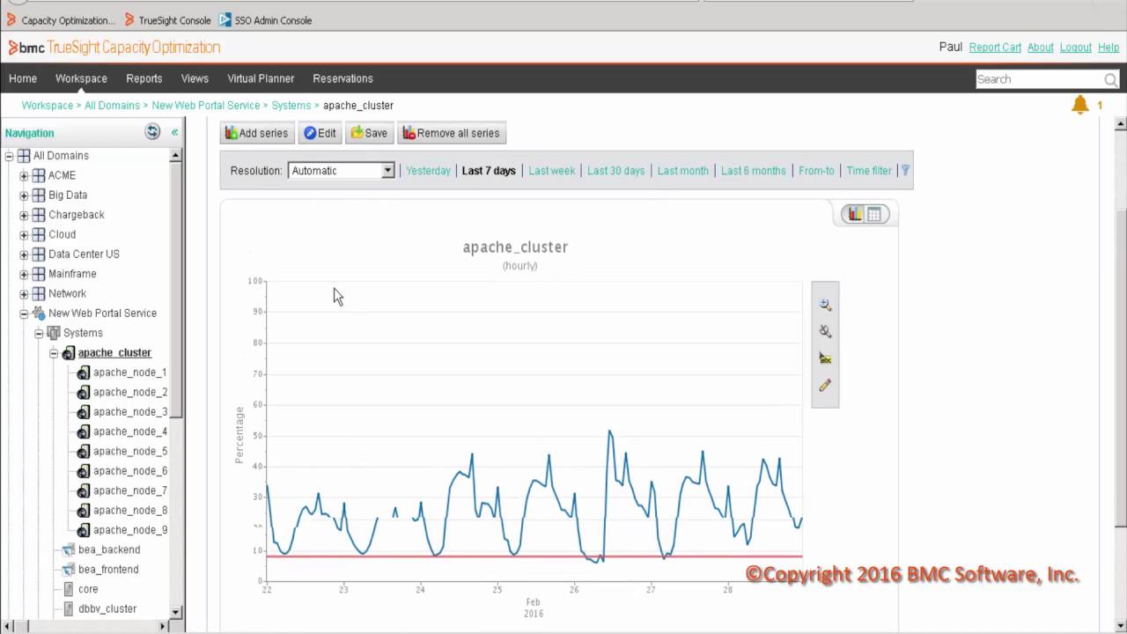Select the Yesterday time range

[428, 171]
